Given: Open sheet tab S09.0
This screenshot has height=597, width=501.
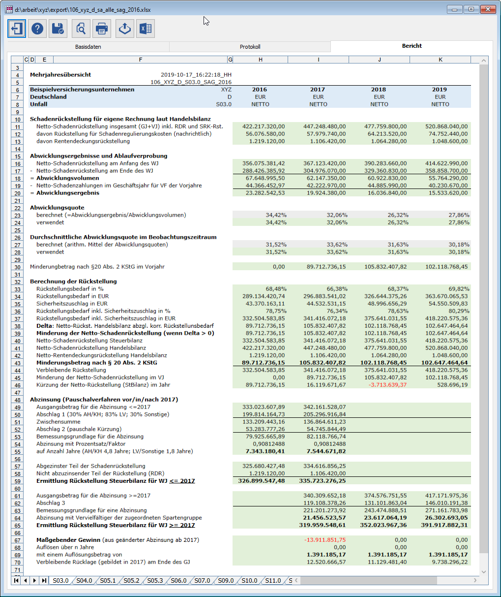Looking at the screenshot, I should [226, 581].
